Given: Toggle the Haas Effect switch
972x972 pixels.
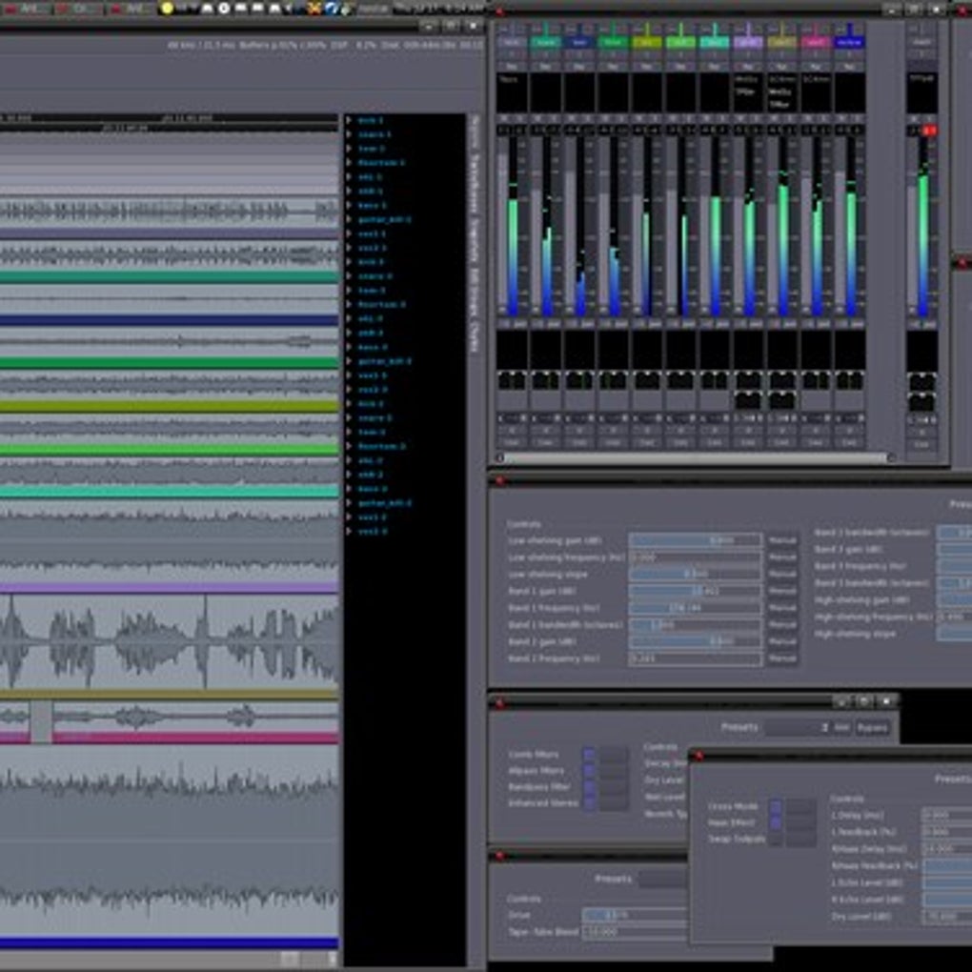Looking at the screenshot, I should (x=776, y=822).
